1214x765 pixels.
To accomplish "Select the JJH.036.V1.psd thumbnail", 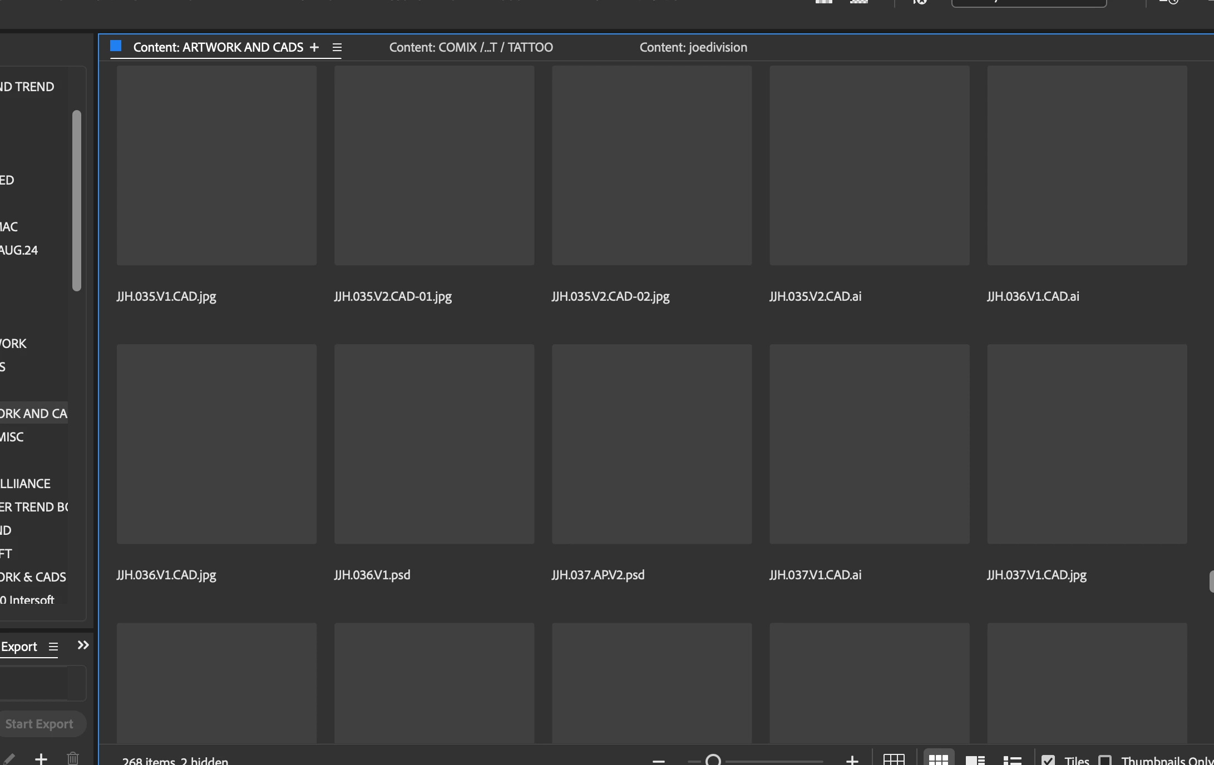I will tap(434, 444).
